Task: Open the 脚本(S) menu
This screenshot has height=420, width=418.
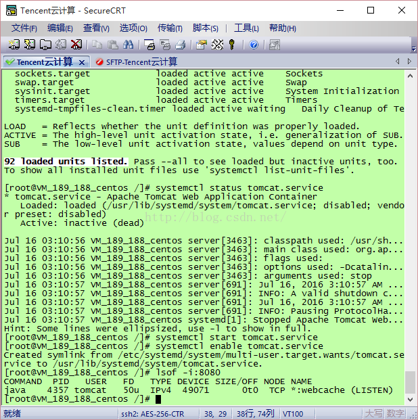Action: [205, 28]
